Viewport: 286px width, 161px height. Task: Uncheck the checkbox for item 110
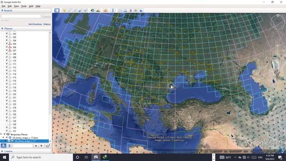pyautogui.click(x=7, y=61)
